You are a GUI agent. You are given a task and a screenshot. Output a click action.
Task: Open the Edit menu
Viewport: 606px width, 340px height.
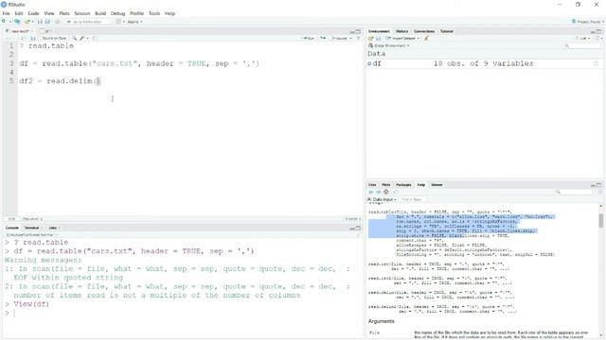point(19,13)
